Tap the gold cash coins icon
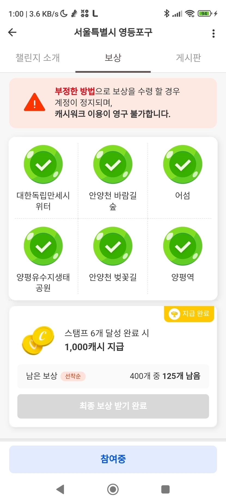This screenshot has width=226, height=503. click(38, 340)
